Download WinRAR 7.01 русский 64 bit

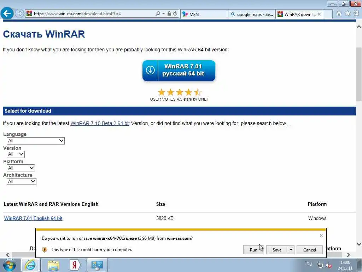179,70
